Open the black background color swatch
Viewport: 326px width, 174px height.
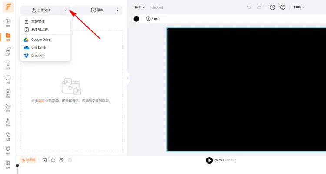(x=136, y=19)
